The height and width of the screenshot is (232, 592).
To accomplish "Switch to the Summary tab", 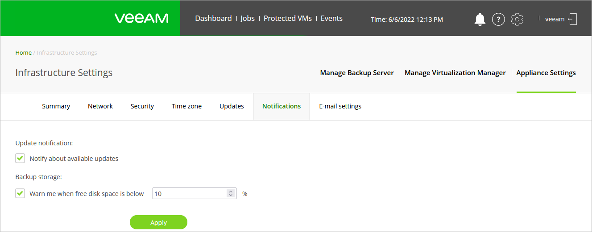I will (x=56, y=106).
